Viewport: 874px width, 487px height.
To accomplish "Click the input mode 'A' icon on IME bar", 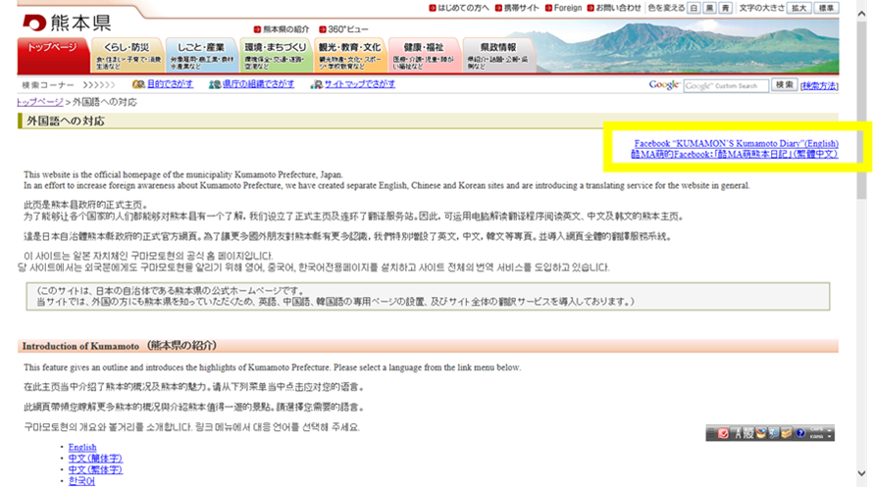I will tap(737, 433).
